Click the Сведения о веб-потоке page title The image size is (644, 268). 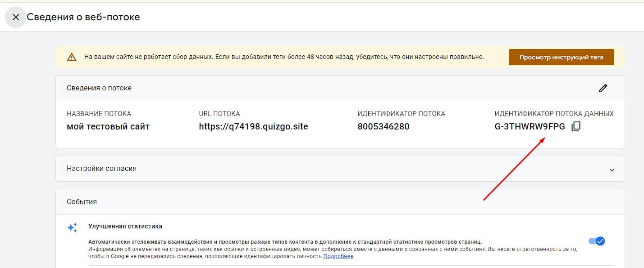83,17
